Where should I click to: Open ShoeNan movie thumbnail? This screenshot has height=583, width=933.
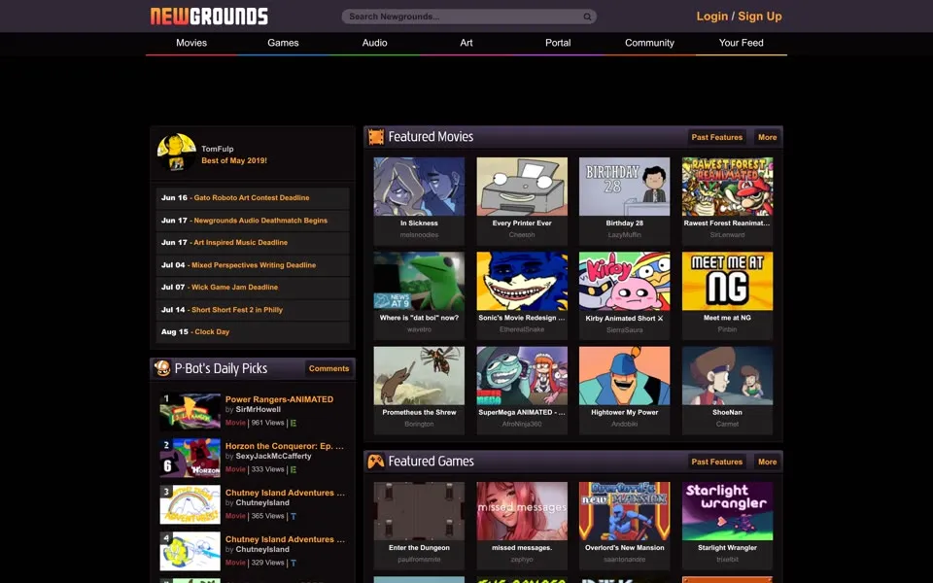727,376
